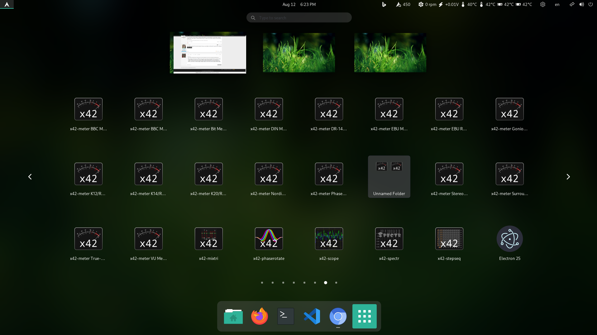This screenshot has height=335, width=597.
Task: Click Arch logo Activities button
Action: (x=7, y=4)
